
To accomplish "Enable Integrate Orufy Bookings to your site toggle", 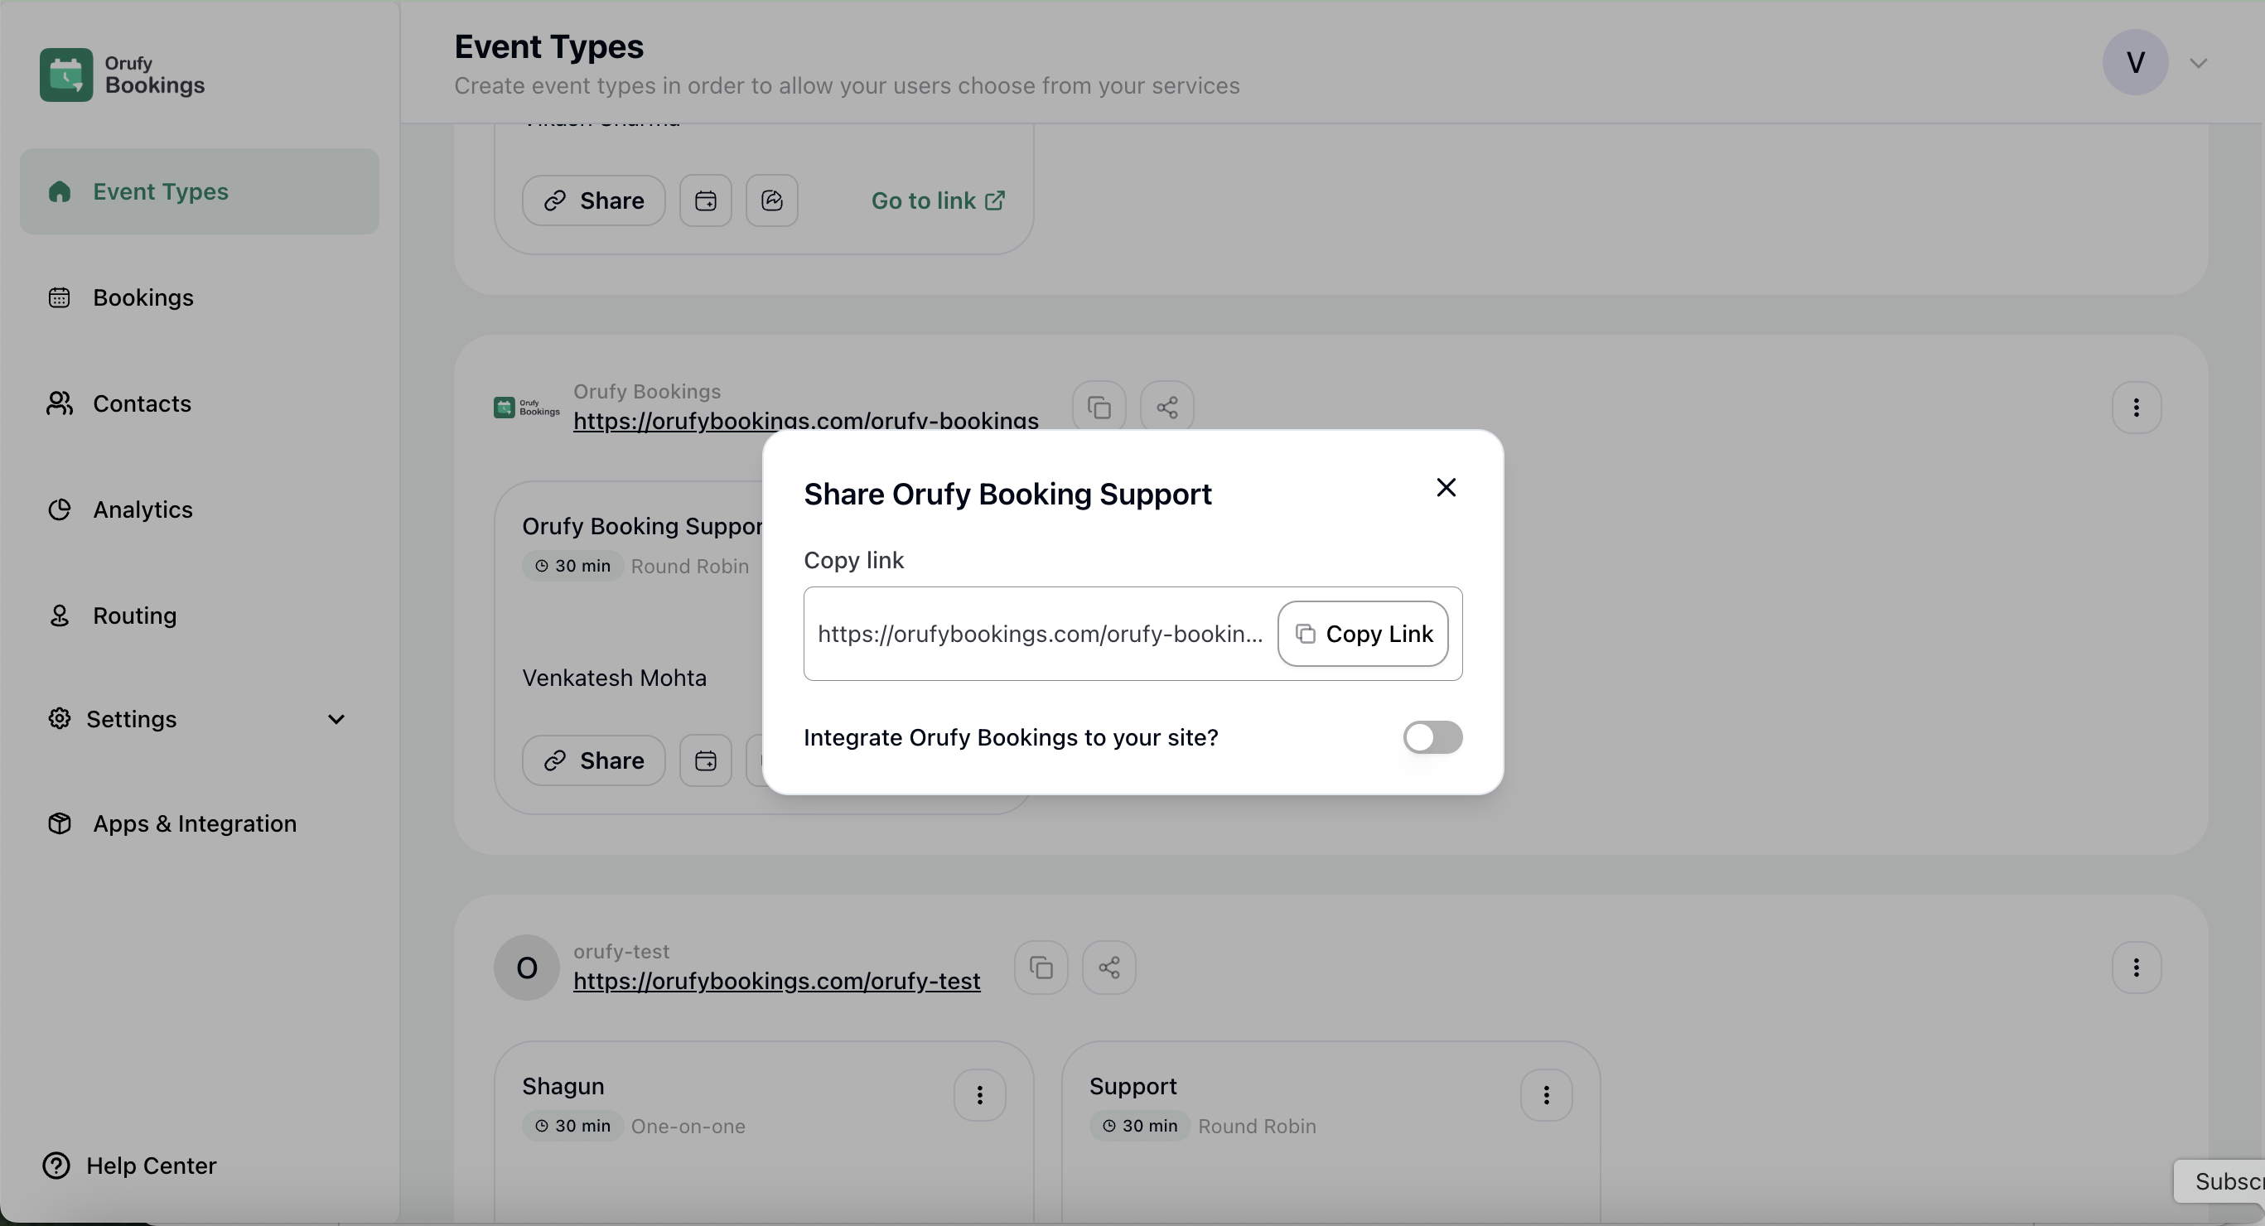I will (x=1432, y=737).
